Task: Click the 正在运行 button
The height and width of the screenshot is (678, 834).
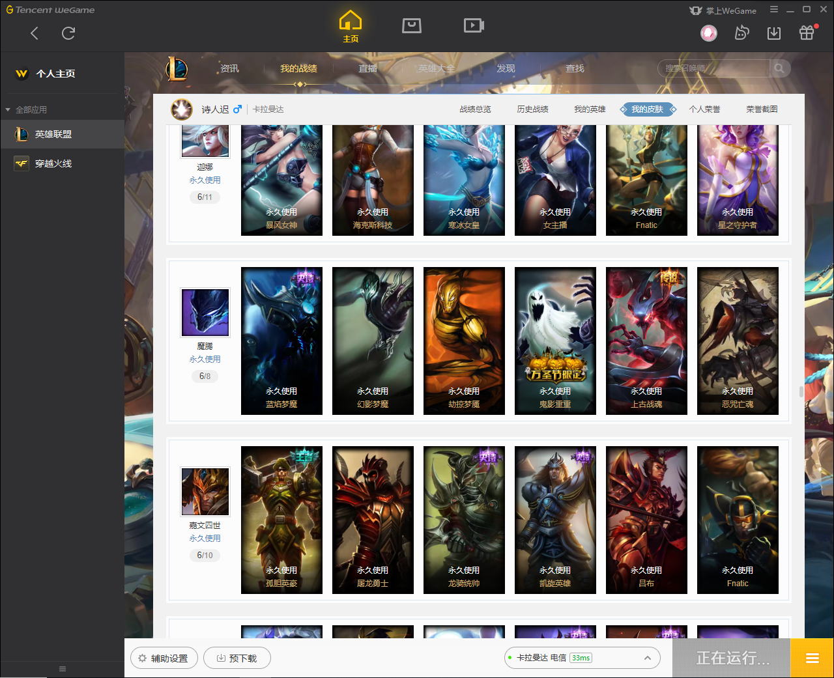Action: click(732, 658)
